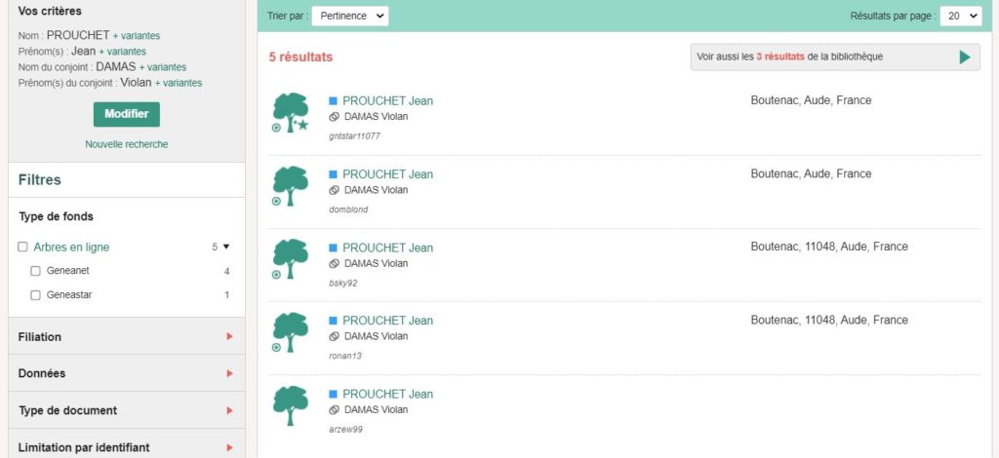Open tree icon for gntstar11077 result
Viewport: 999px width, 458px height.
point(290,113)
